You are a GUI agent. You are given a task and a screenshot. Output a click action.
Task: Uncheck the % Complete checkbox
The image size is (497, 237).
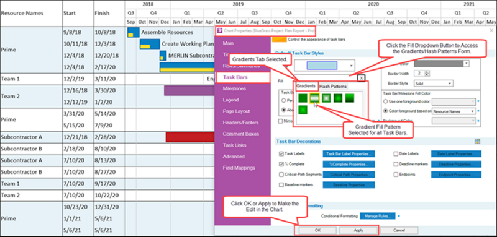click(x=281, y=164)
